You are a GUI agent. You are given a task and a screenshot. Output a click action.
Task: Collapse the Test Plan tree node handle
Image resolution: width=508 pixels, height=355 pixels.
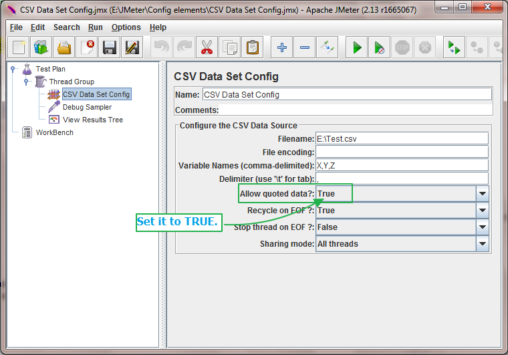click(x=13, y=69)
